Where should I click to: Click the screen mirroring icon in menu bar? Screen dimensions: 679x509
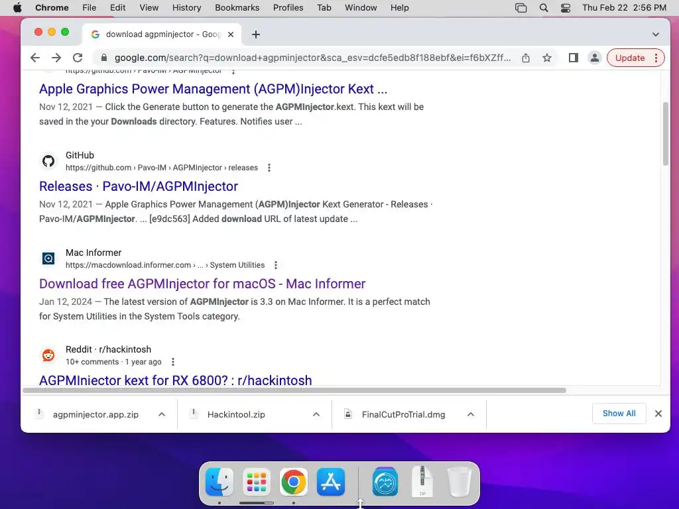(x=521, y=8)
